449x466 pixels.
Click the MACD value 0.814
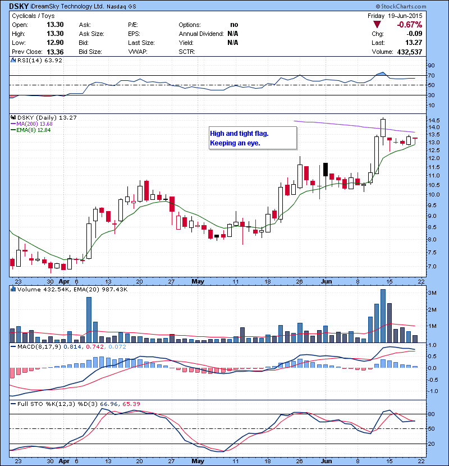coord(72,346)
